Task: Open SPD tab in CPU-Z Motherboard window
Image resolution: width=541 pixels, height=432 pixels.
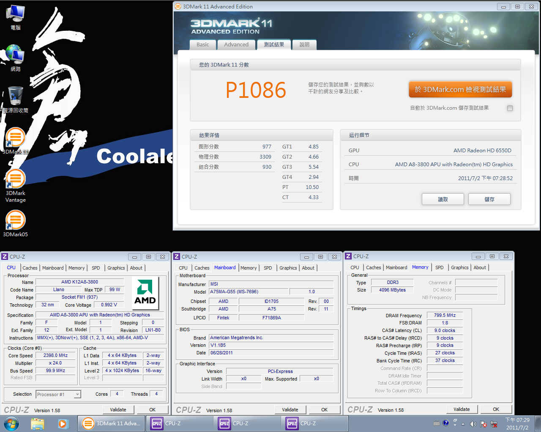Action: click(268, 268)
